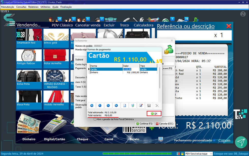Select the Blusa Preta product tile
The width and height of the screenshot is (249, 156).
point(29,100)
